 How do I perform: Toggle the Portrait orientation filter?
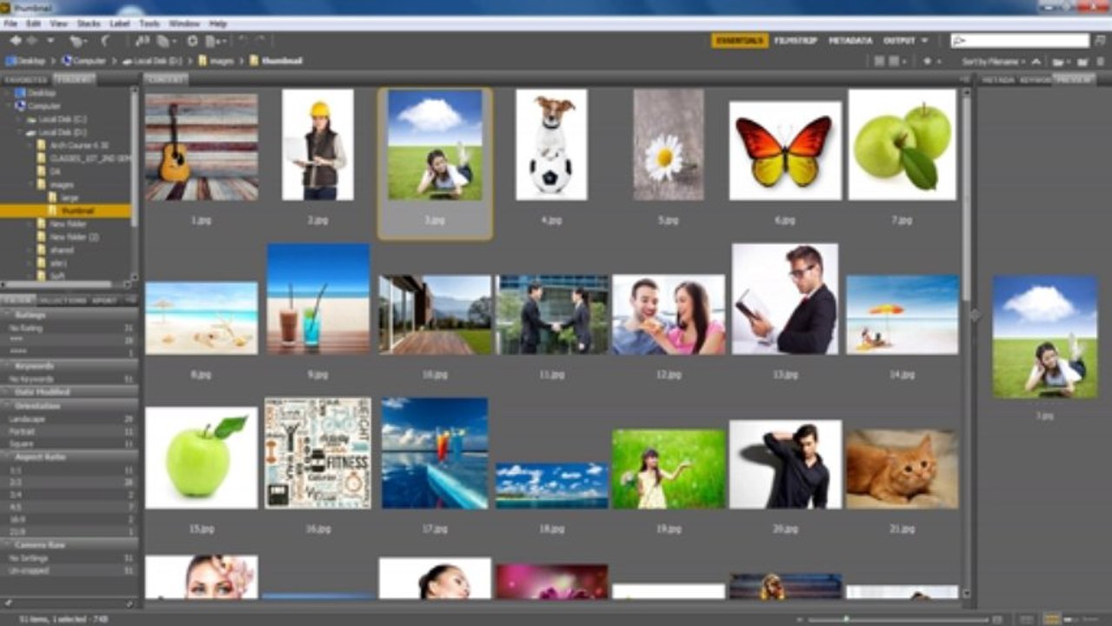70,431
